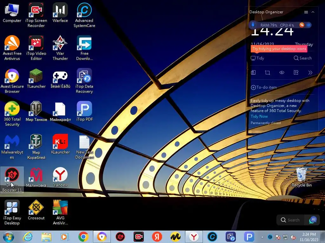
Task: Expand more tools with the double chevron
Action: (x=310, y=72)
